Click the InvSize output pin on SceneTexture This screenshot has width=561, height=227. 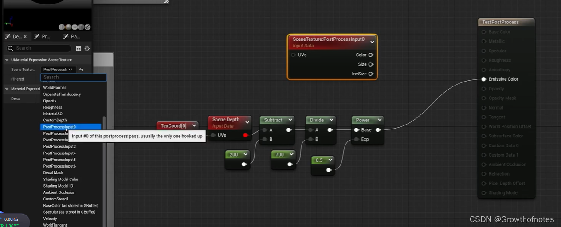click(371, 74)
